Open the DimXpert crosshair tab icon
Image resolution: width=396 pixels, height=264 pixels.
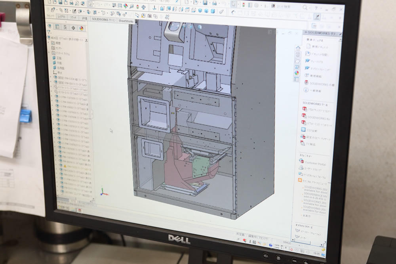click(x=73, y=28)
